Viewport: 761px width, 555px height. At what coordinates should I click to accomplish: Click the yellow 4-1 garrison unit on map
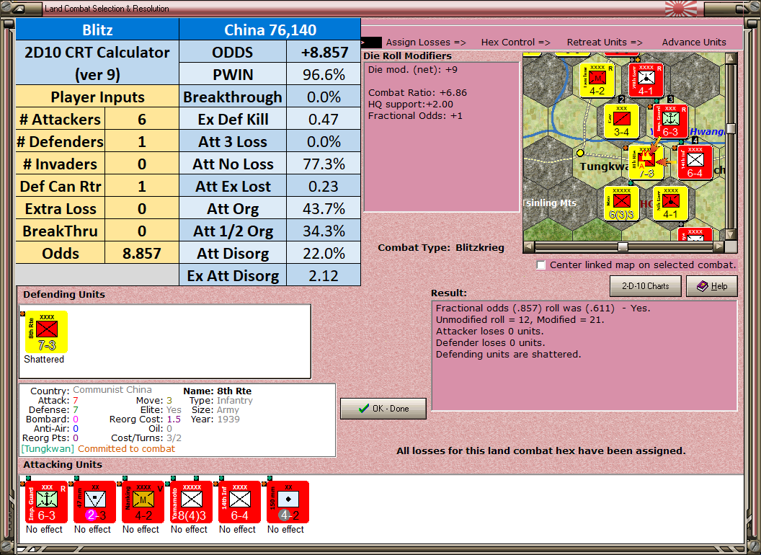(670, 203)
